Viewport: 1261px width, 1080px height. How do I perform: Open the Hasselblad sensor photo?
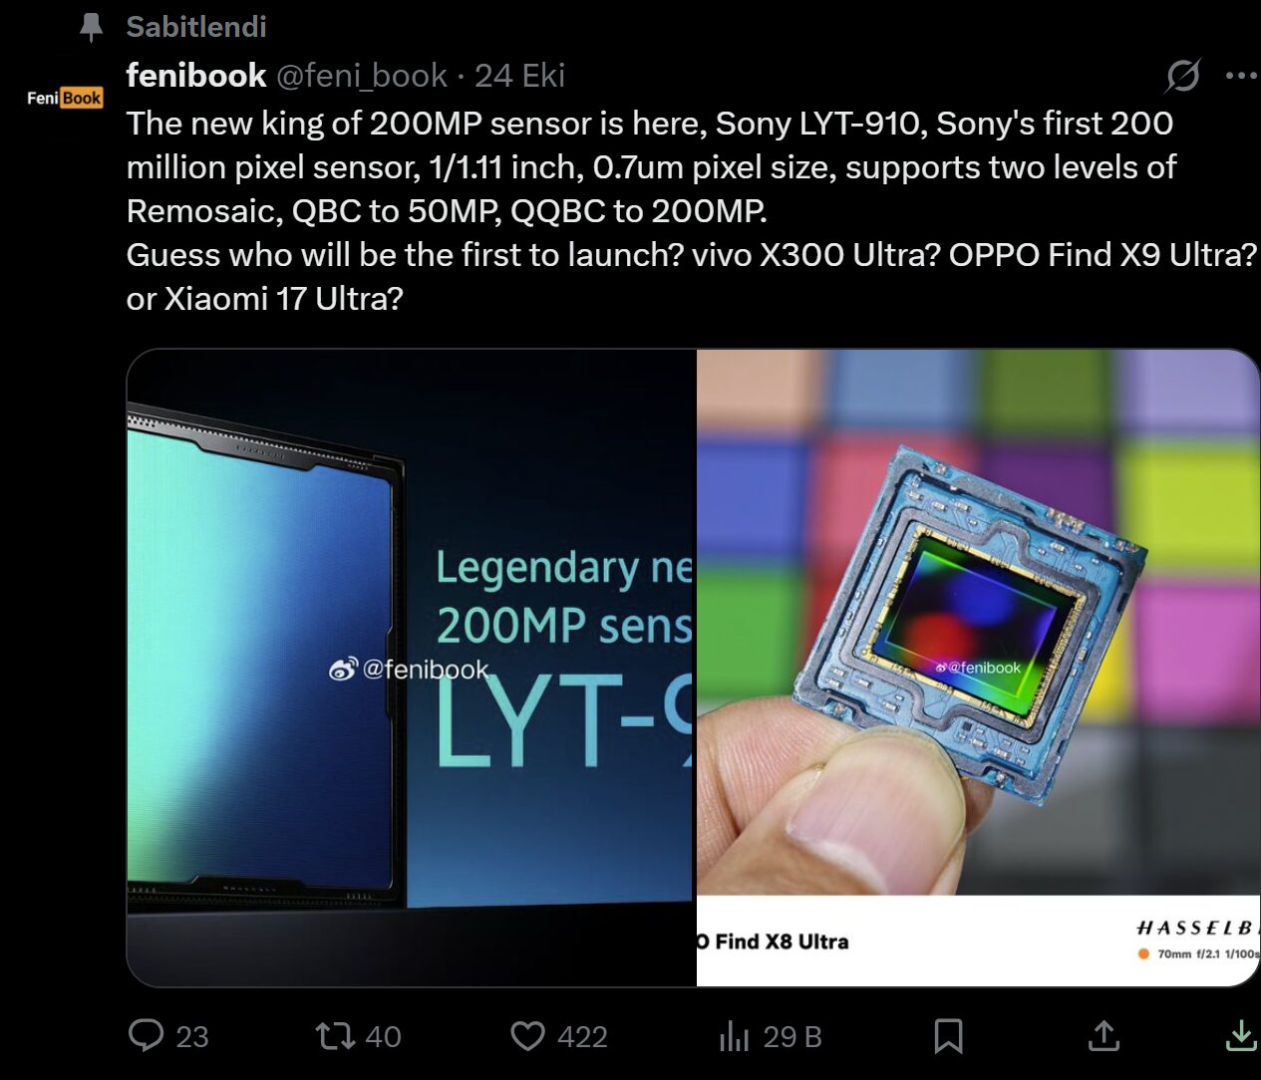(x=977, y=668)
